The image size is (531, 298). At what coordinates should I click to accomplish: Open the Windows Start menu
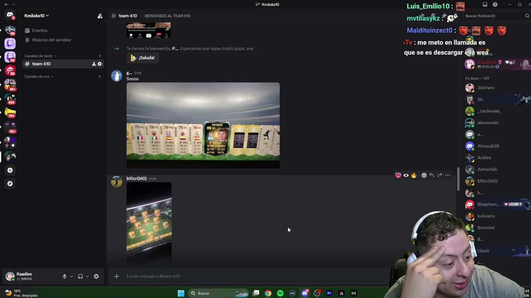tap(181, 293)
